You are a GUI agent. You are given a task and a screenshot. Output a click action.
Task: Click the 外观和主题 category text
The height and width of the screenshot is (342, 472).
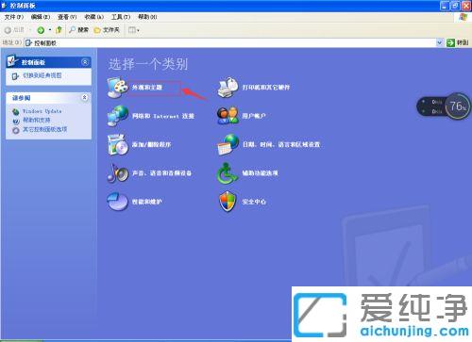tap(147, 88)
